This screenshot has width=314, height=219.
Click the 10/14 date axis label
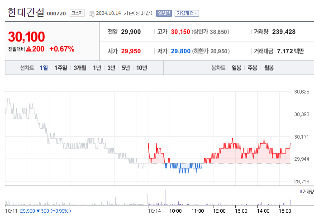[154, 211]
